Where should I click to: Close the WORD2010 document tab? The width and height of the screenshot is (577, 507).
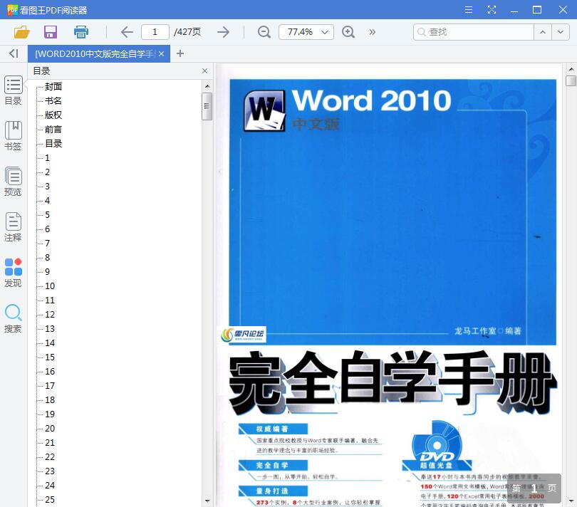coord(161,53)
